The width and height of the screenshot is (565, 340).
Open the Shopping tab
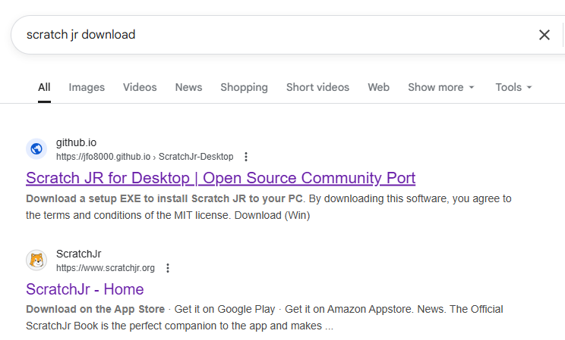[x=244, y=87]
